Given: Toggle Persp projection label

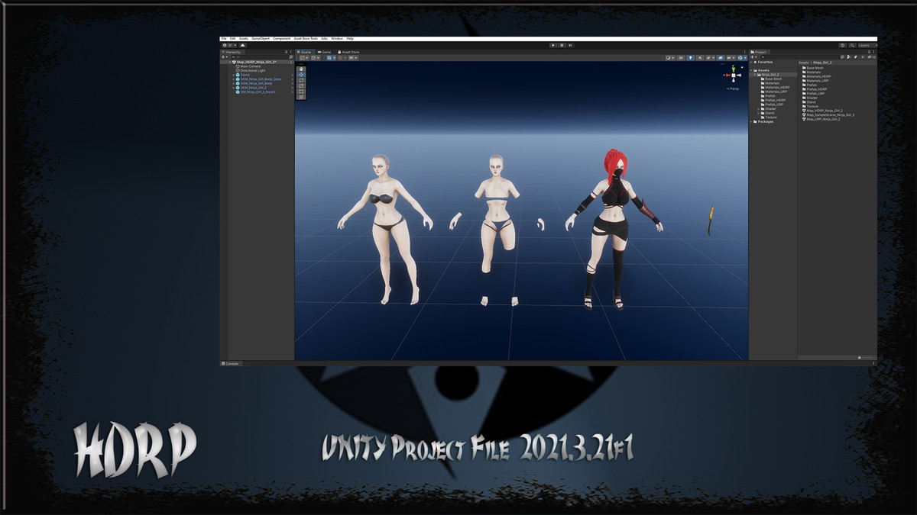Looking at the screenshot, I should click(734, 89).
